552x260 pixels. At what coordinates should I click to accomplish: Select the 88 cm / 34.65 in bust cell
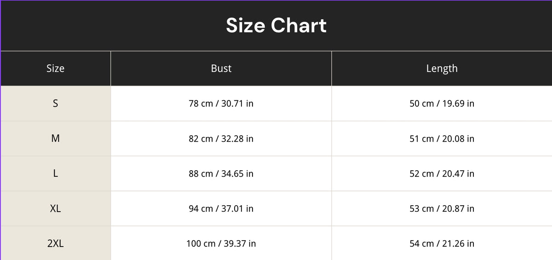click(x=221, y=173)
